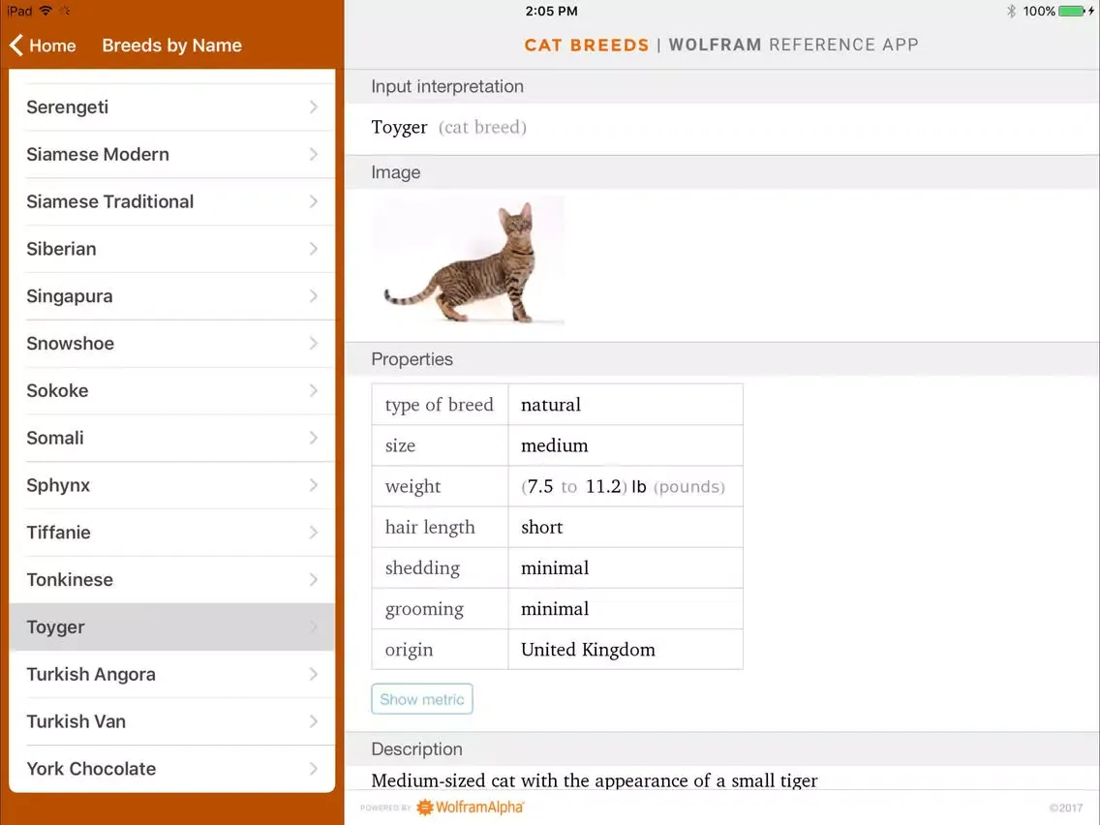Click the Wi-Fi status icon
Image resolution: width=1100 pixels, height=825 pixels.
pos(46,11)
